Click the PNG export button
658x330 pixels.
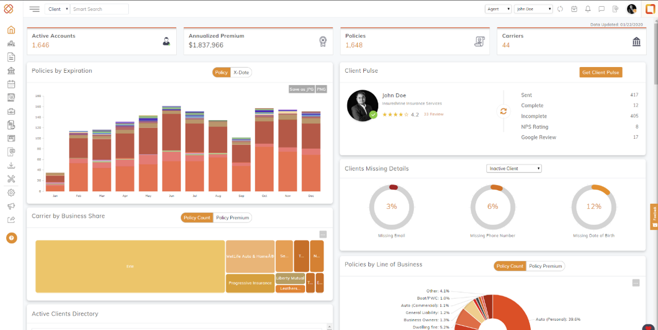pyautogui.click(x=321, y=89)
